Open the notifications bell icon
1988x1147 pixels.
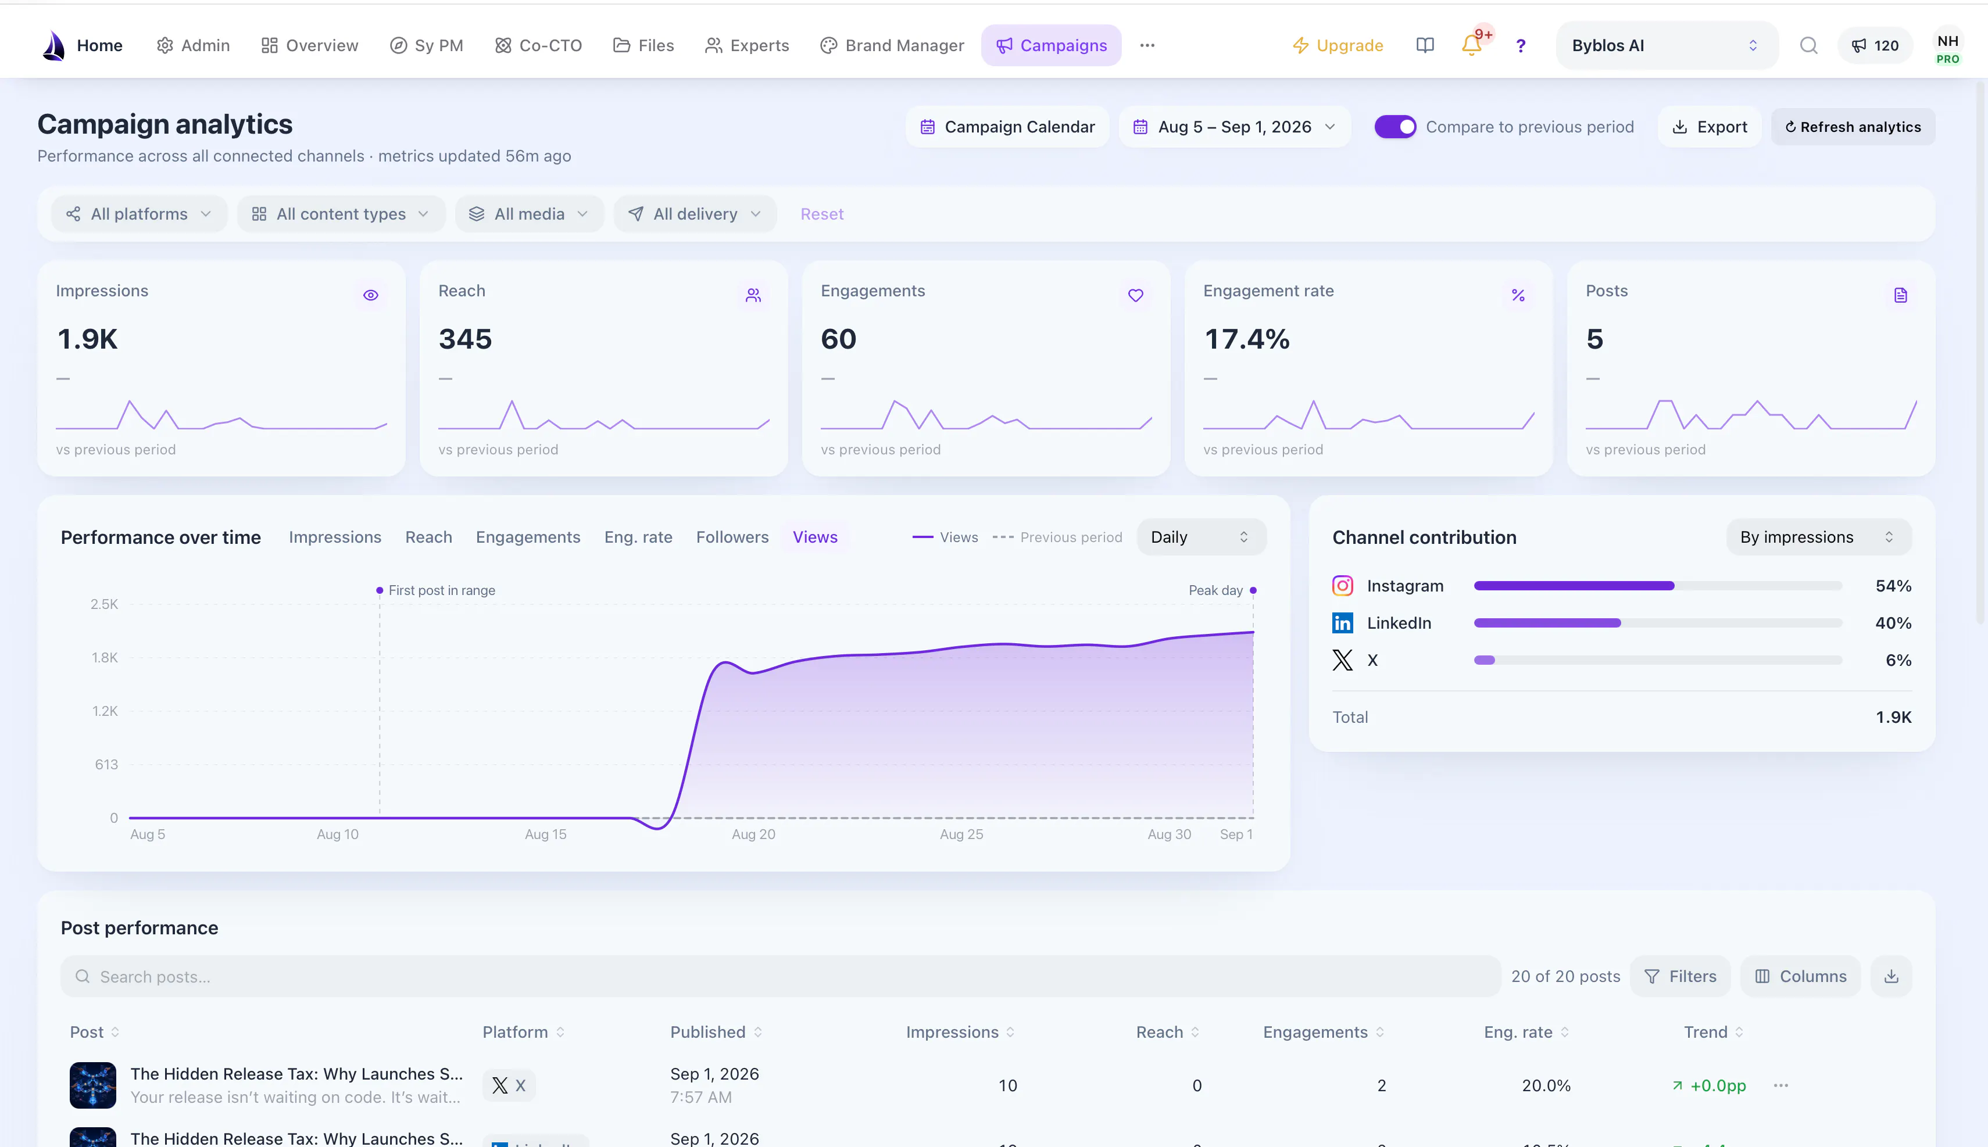coord(1471,46)
